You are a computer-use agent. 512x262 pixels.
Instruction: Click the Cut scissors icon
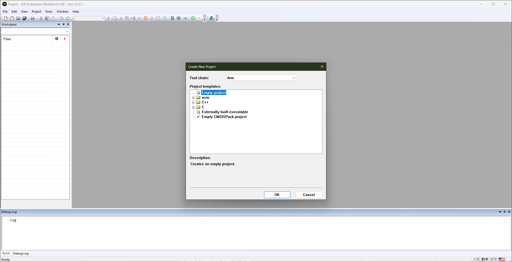pyautogui.click(x=41, y=18)
